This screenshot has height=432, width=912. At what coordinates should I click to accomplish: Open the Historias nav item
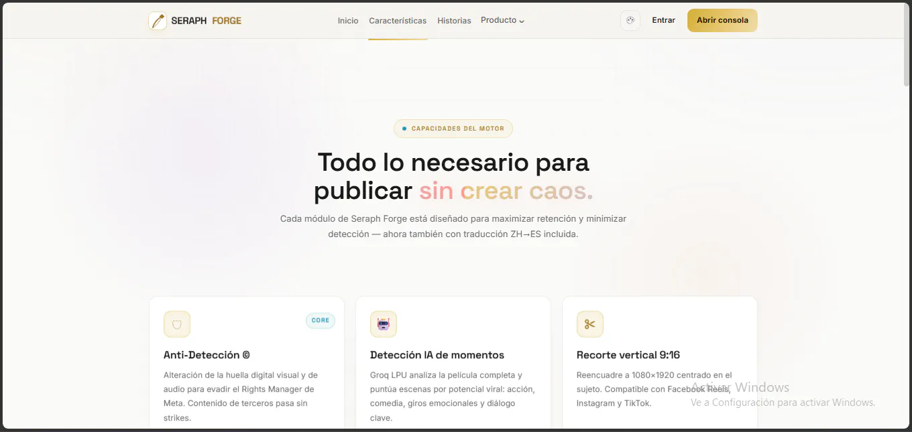click(454, 21)
